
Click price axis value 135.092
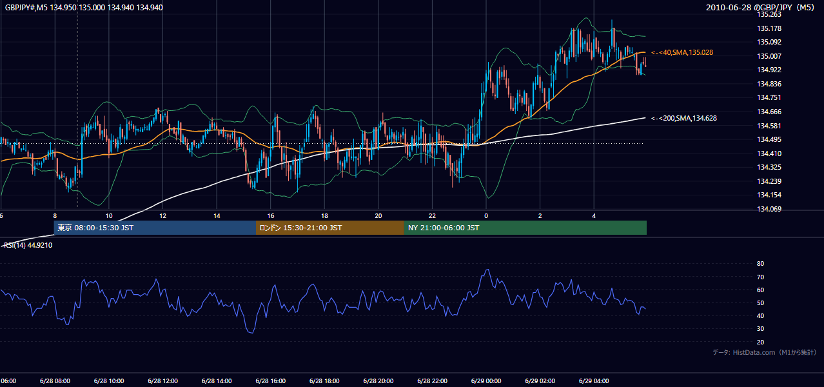pyautogui.click(x=769, y=42)
